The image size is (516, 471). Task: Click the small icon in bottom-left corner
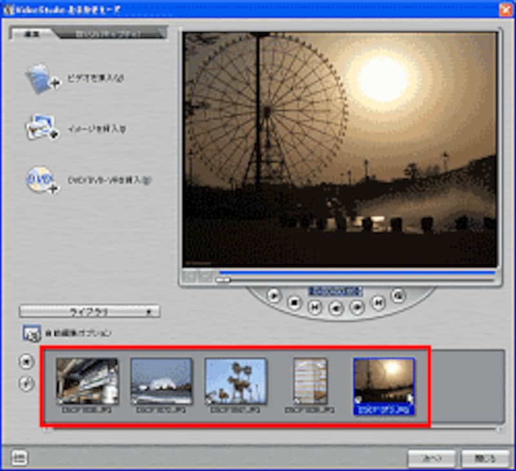[19, 457]
